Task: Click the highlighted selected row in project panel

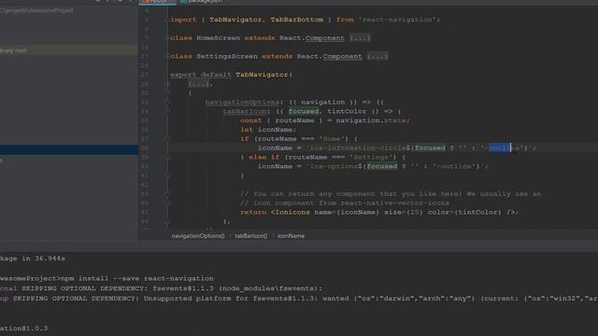Action: (x=68, y=149)
